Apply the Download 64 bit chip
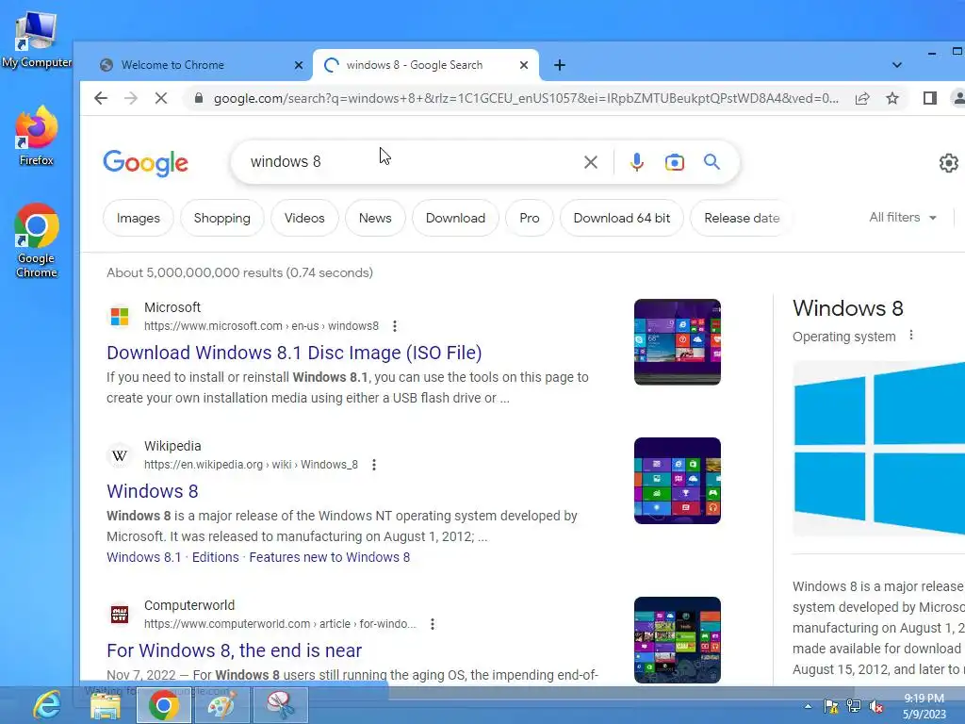965x724 pixels. point(622,218)
